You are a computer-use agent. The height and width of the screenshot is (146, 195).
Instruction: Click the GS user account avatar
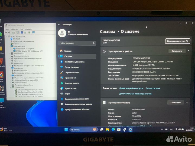pos(62,33)
